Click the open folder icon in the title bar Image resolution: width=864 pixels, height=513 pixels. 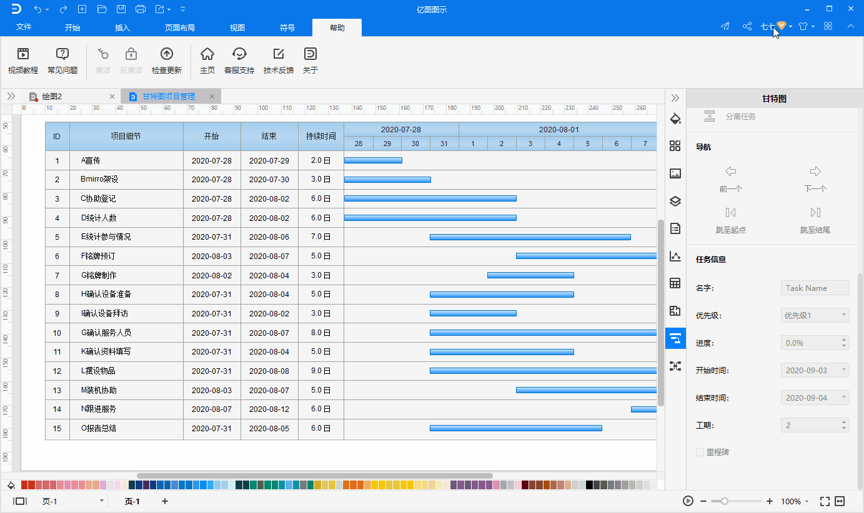pyautogui.click(x=102, y=9)
